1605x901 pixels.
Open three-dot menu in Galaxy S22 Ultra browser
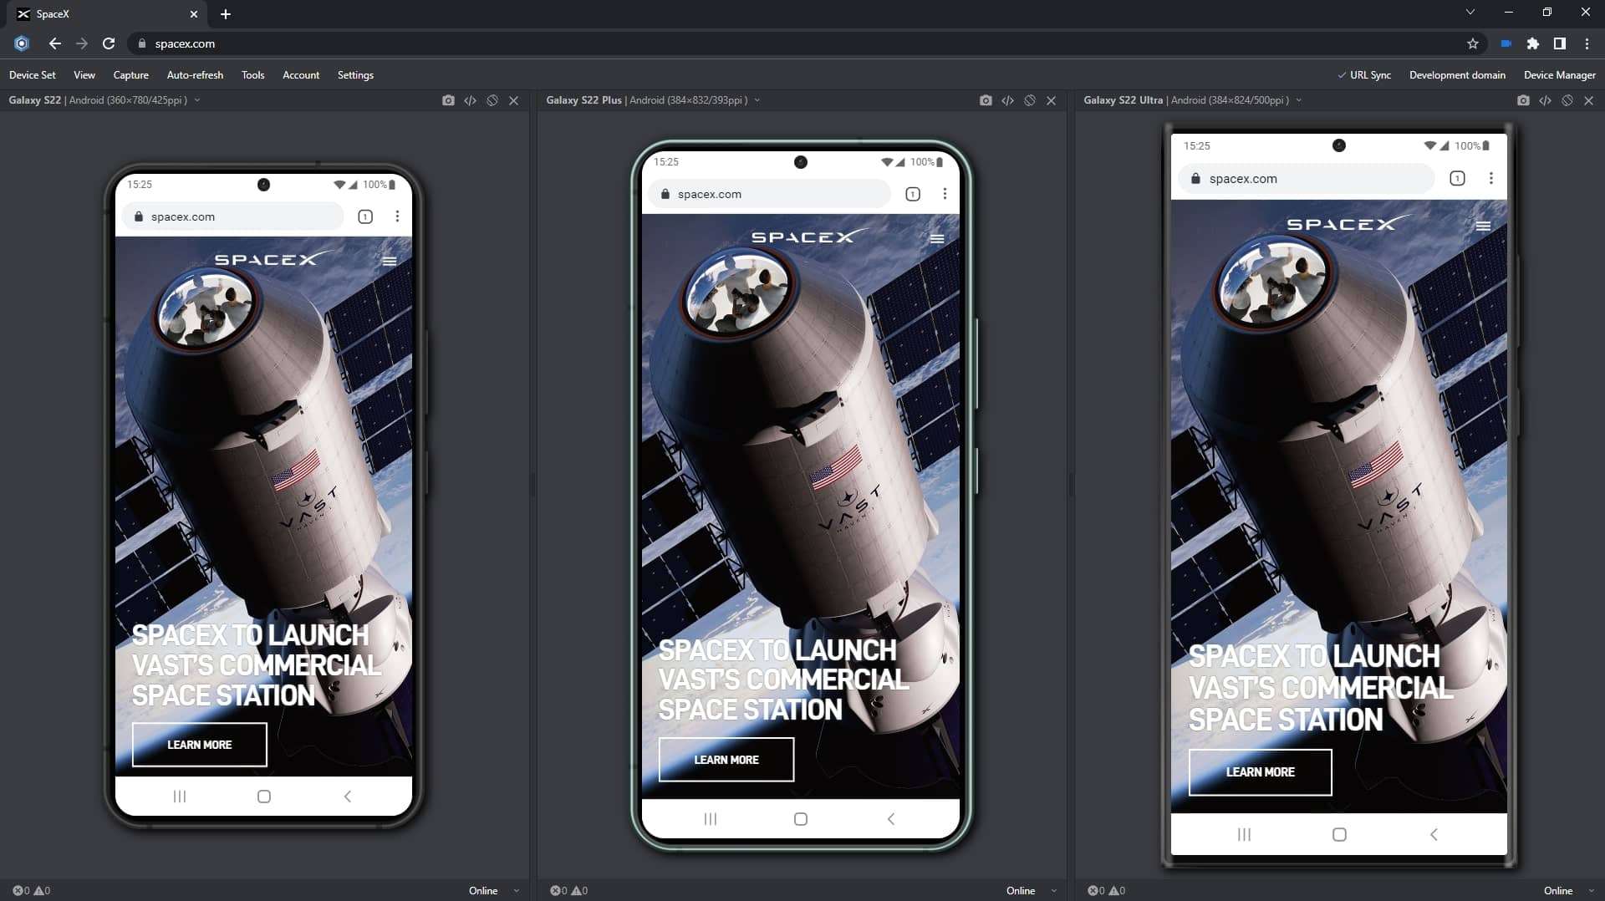coord(1490,178)
